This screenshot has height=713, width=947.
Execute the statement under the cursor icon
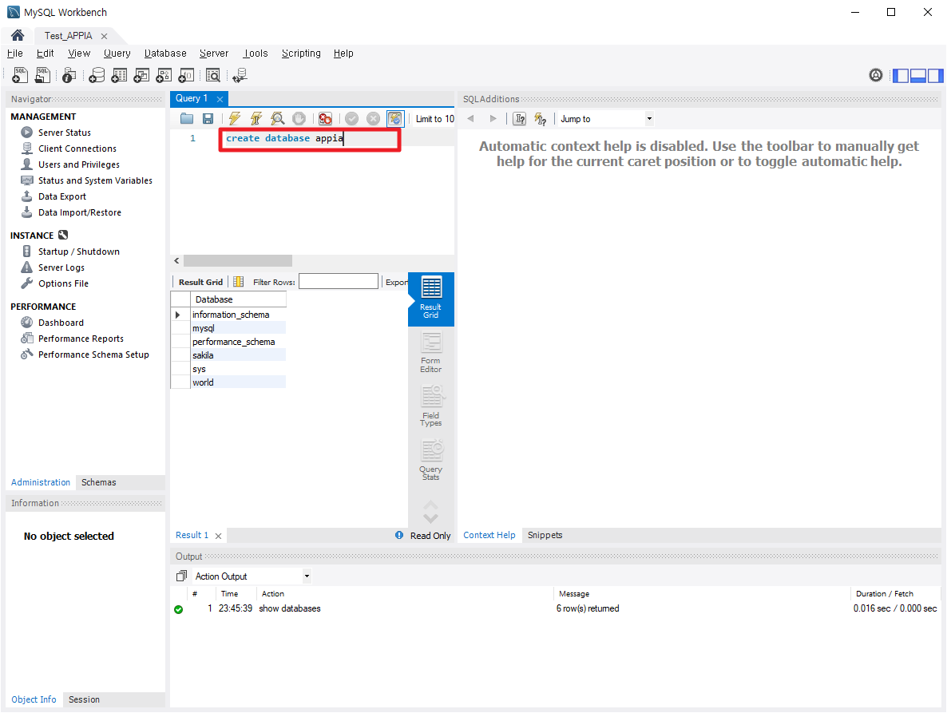click(256, 118)
